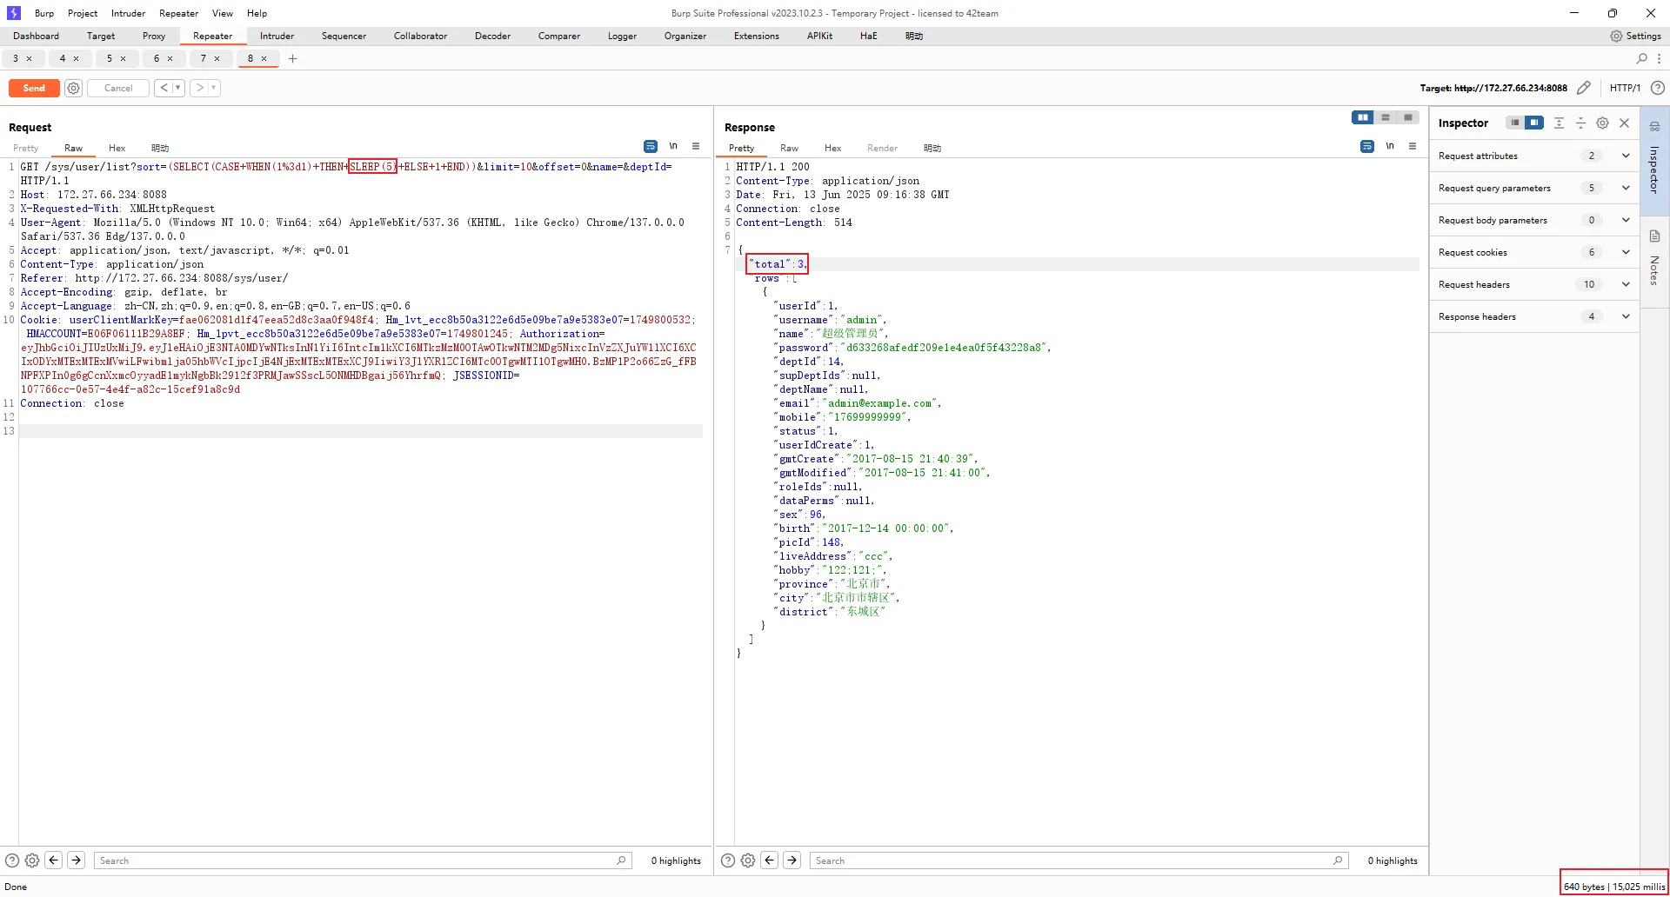Switch Inspector to split view toggle
Screen dimensions: 1670x897
(1533, 123)
